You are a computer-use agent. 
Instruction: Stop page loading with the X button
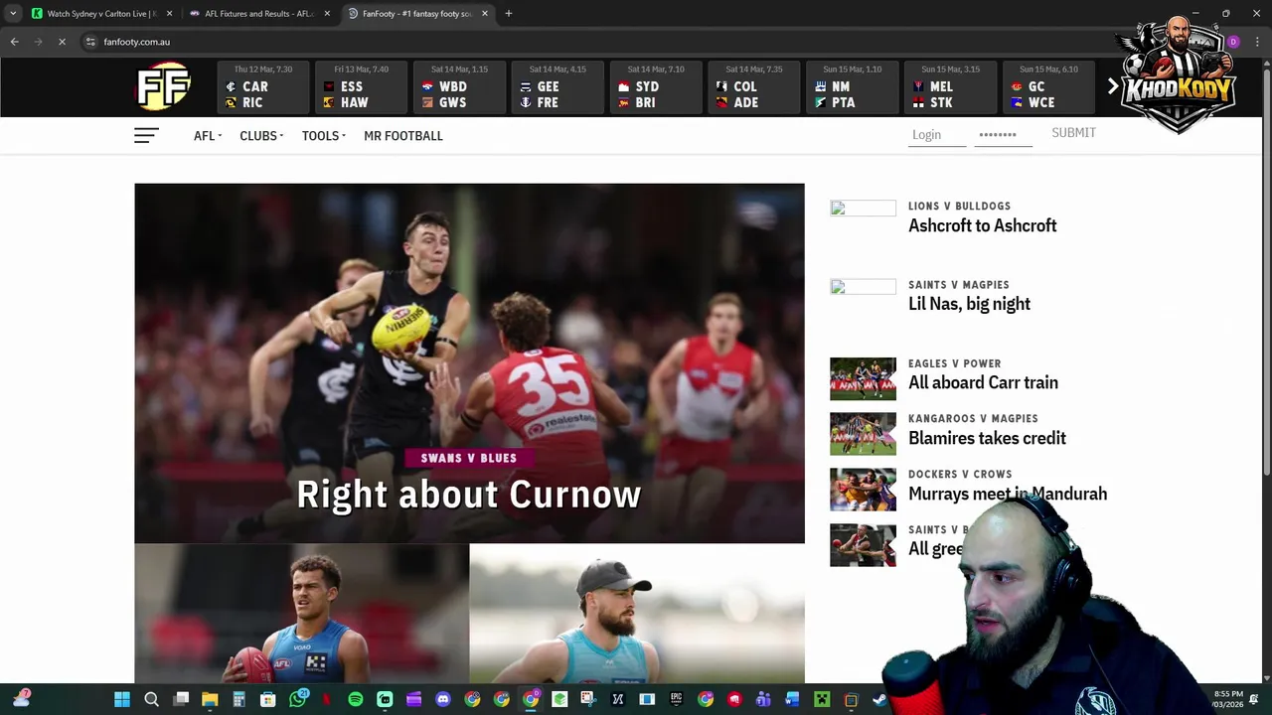pyautogui.click(x=62, y=42)
